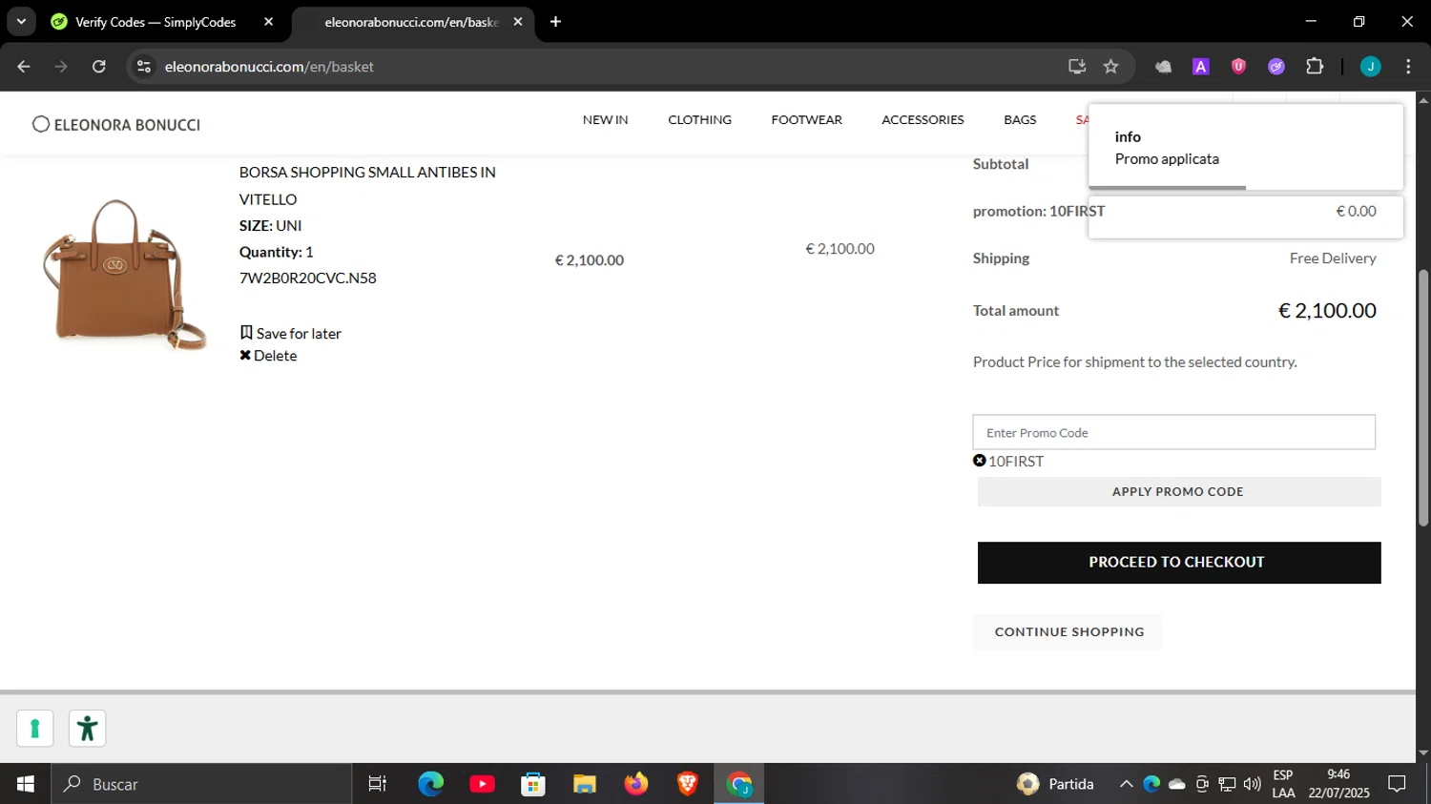
Task: Go to Eleonora Bonucci homepage logo
Action: point(116,125)
